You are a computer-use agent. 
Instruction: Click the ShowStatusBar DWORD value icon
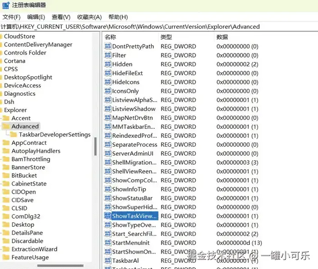(x=108, y=198)
